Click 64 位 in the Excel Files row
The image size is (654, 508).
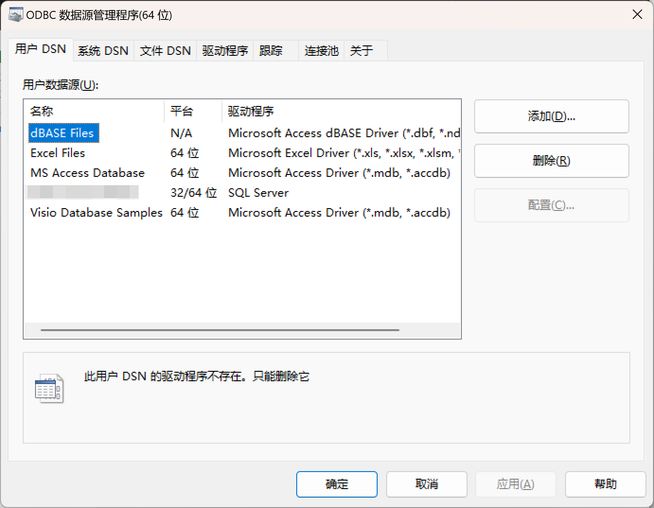click(x=185, y=153)
